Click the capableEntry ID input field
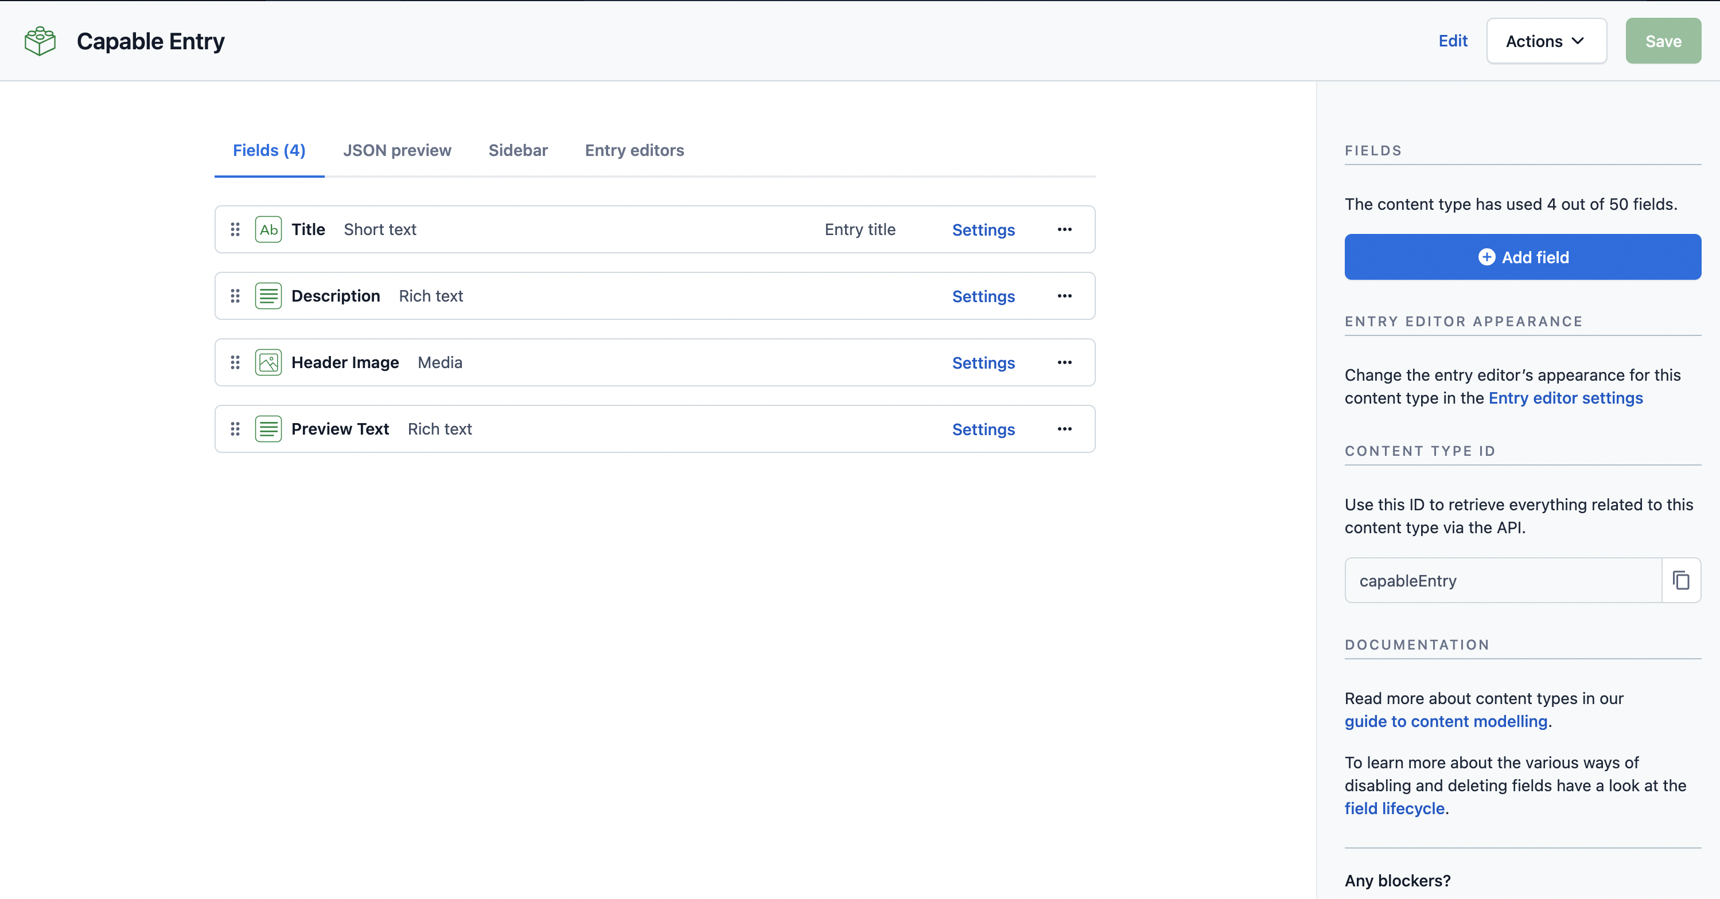 click(x=1503, y=581)
